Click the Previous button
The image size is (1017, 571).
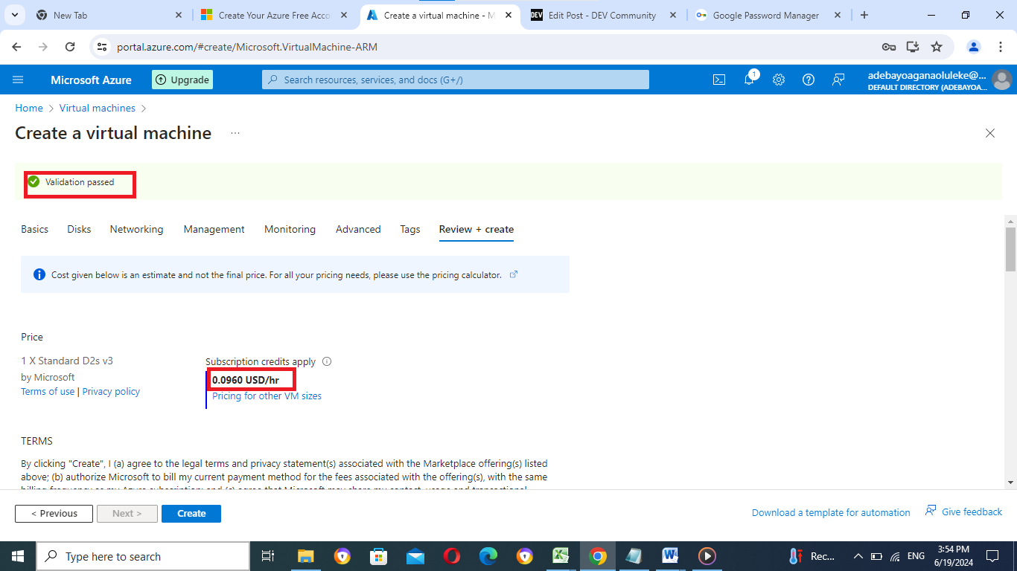click(54, 513)
